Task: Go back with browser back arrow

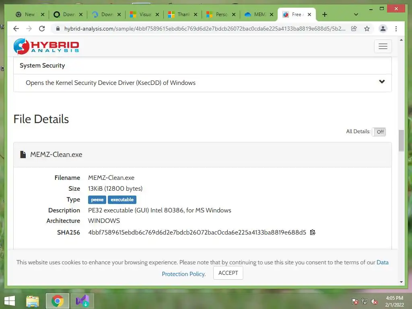Action: click(x=16, y=29)
